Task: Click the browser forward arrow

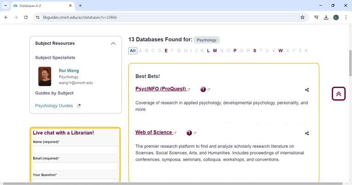Action: [x=16, y=17]
